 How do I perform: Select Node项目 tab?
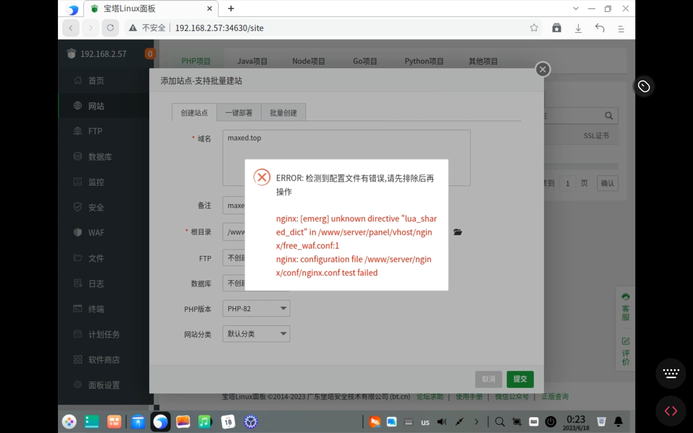(x=309, y=61)
